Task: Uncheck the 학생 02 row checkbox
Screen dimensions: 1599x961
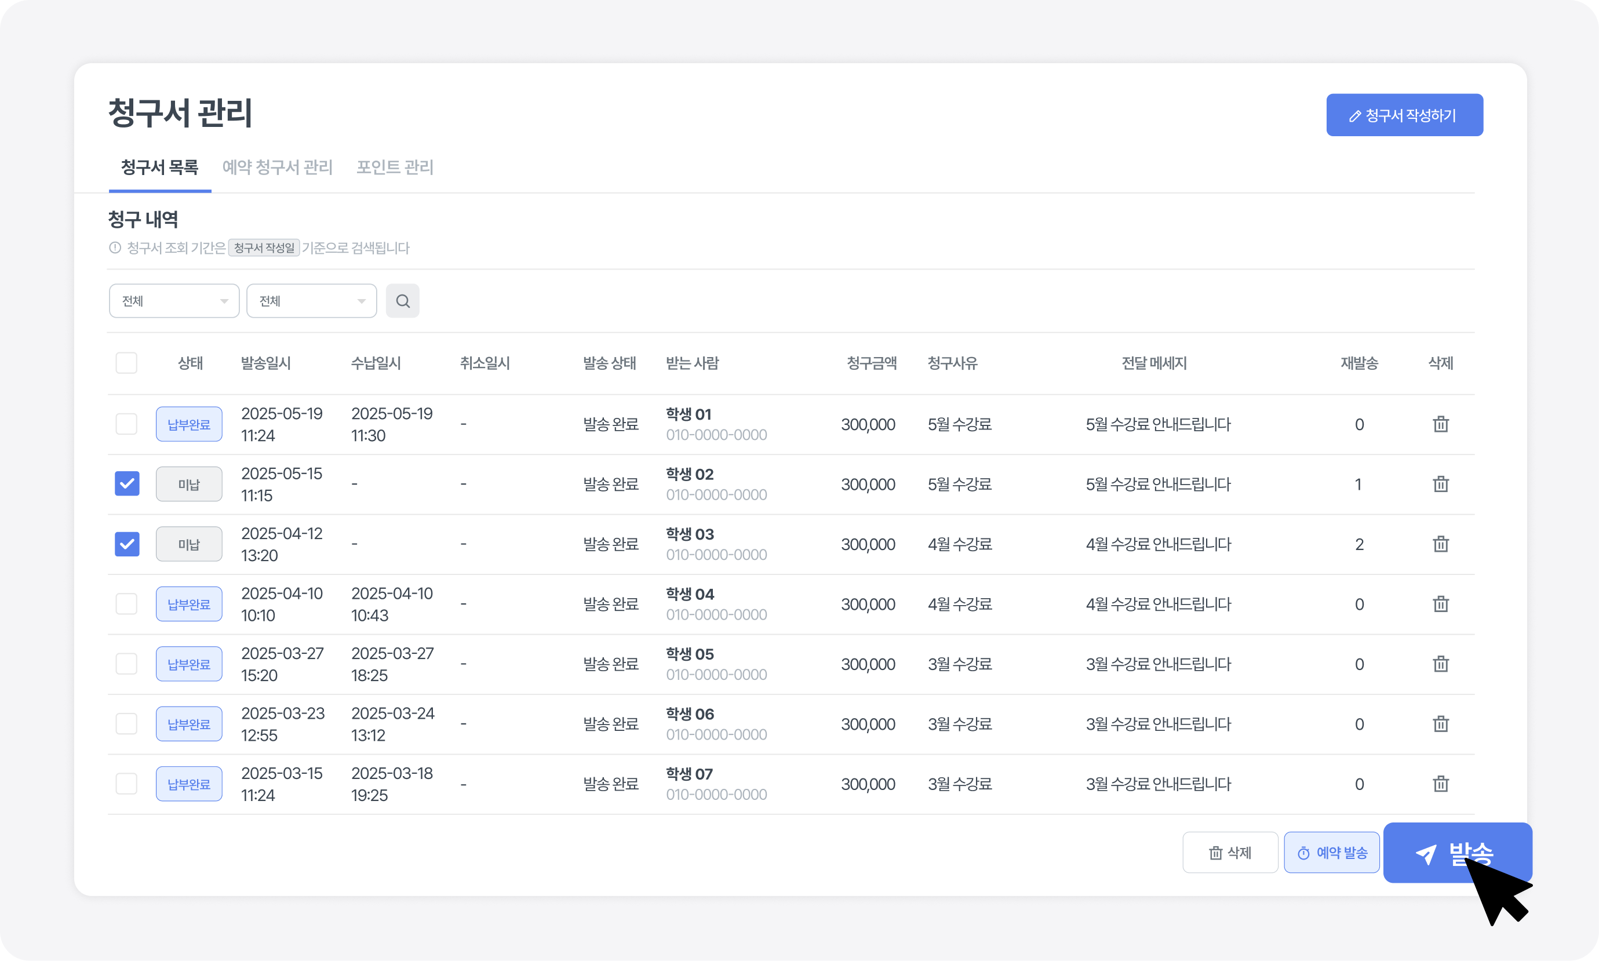Action: pyautogui.click(x=127, y=484)
